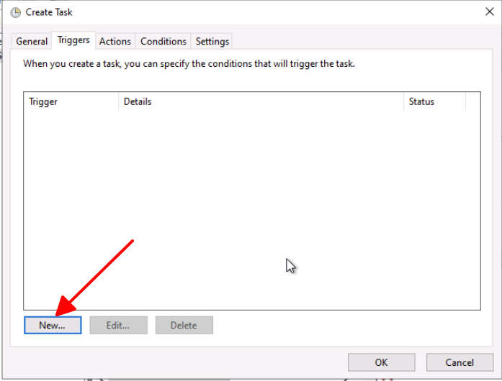Viewport: 502px width, 381px height.
Task: Click the greyed-out Edit... button
Action: coord(118,326)
